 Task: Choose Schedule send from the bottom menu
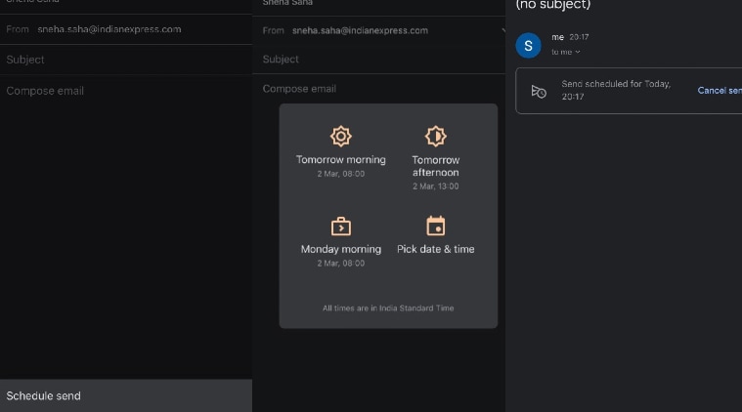pyautogui.click(x=44, y=395)
